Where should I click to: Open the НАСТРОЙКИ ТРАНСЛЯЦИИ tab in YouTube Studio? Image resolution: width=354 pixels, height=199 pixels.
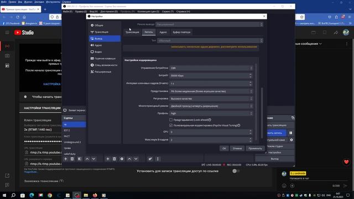click(x=42, y=108)
